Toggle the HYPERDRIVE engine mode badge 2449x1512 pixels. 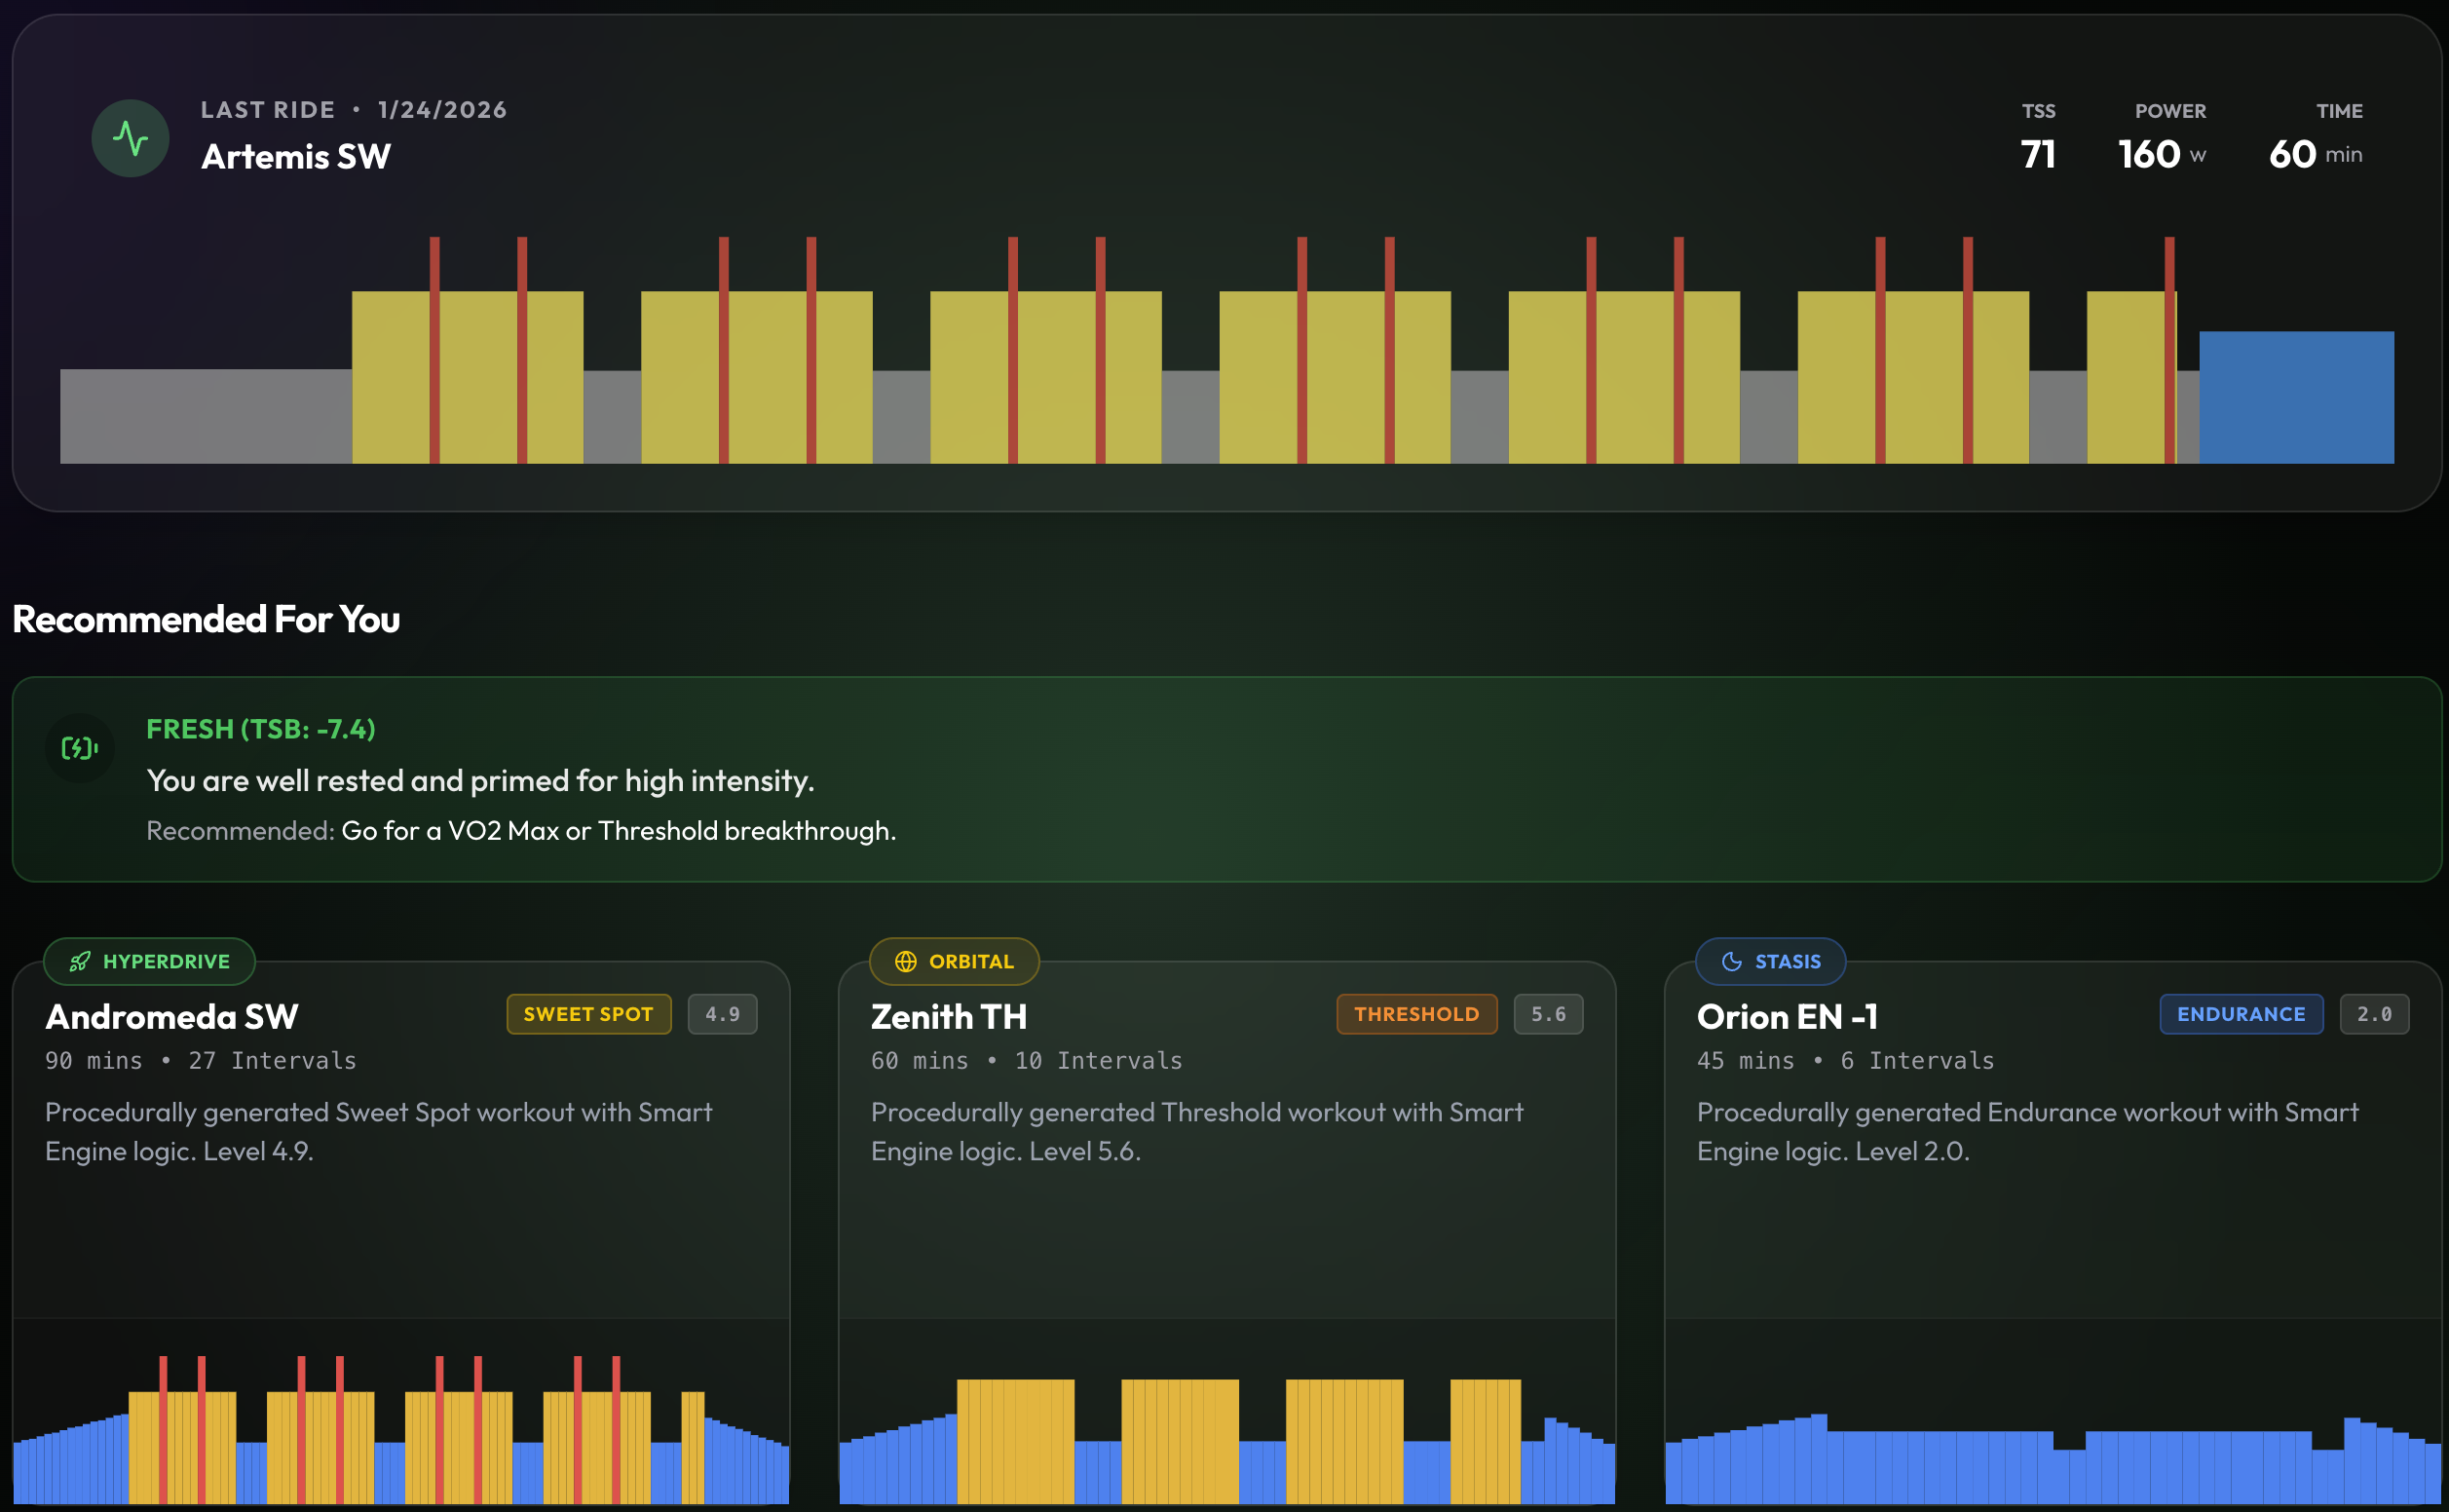pyautogui.click(x=148, y=961)
